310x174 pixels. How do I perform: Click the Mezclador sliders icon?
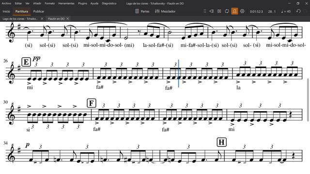pyautogui.click(x=157, y=12)
